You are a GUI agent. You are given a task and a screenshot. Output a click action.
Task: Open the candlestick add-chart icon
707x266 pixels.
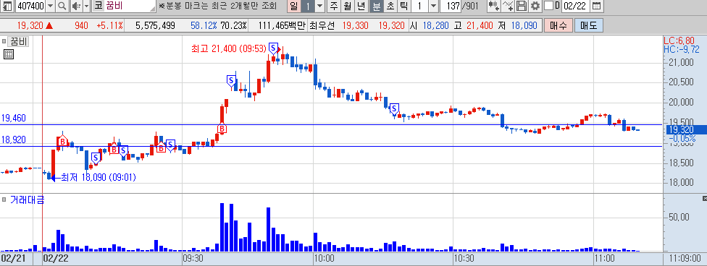495,6
